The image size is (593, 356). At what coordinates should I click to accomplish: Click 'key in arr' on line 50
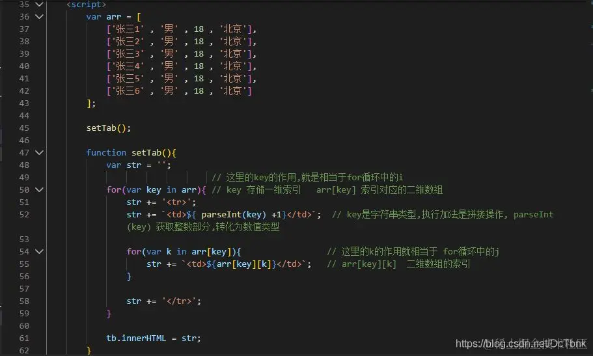coord(171,189)
